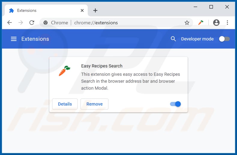The image size is (237, 155).
Task: Minimize the Chrome window
Action: click(195, 7)
